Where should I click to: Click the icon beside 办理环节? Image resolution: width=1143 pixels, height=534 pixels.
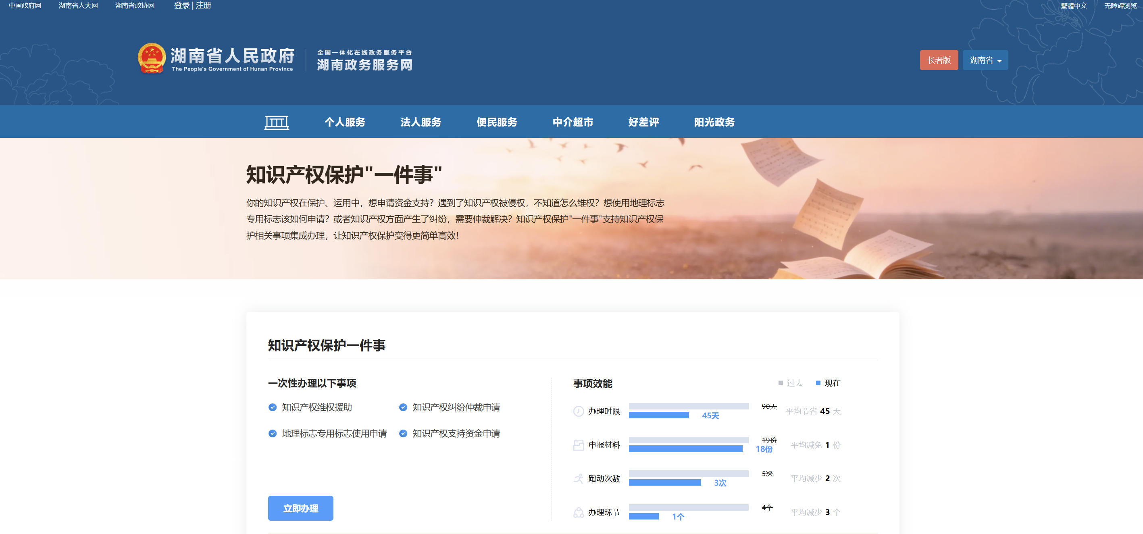pyautogui.click(x=579, y=512)
